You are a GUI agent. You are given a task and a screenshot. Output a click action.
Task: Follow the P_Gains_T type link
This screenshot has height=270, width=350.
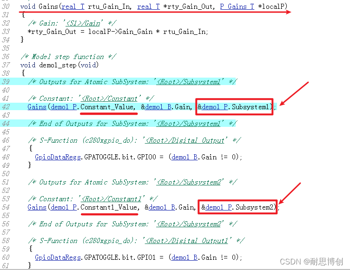[237, 7]
